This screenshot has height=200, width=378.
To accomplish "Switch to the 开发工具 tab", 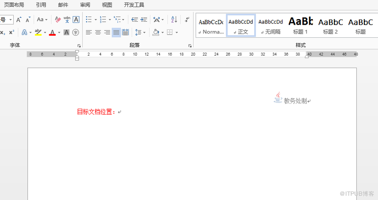I will click(134, 5).
